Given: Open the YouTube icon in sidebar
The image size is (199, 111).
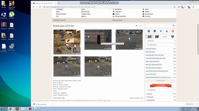Looking at the screenshot, I should click(x=167, y=31).
